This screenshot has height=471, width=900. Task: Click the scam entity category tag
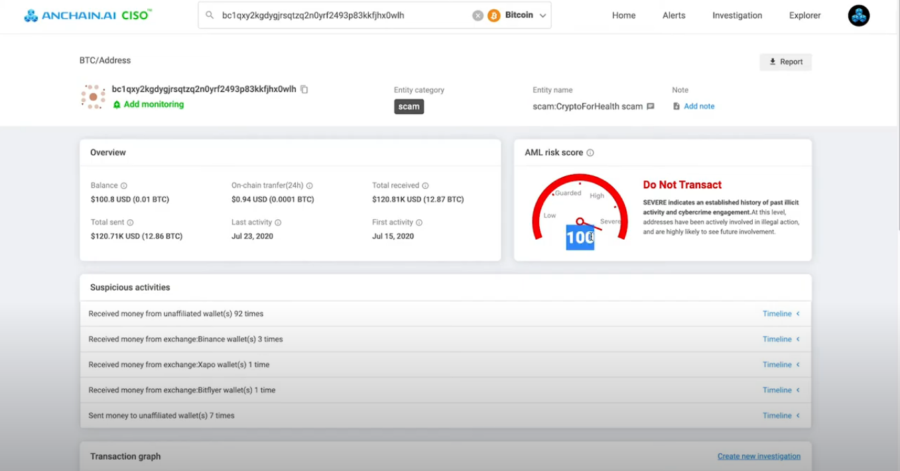pos(409,107)
